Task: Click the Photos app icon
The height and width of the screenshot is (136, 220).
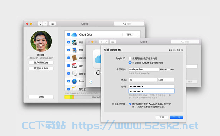Action: [74, 42]
